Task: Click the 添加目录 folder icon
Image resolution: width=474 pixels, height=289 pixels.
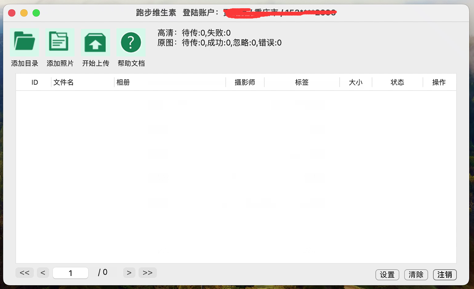Action: tap(25, 42)
